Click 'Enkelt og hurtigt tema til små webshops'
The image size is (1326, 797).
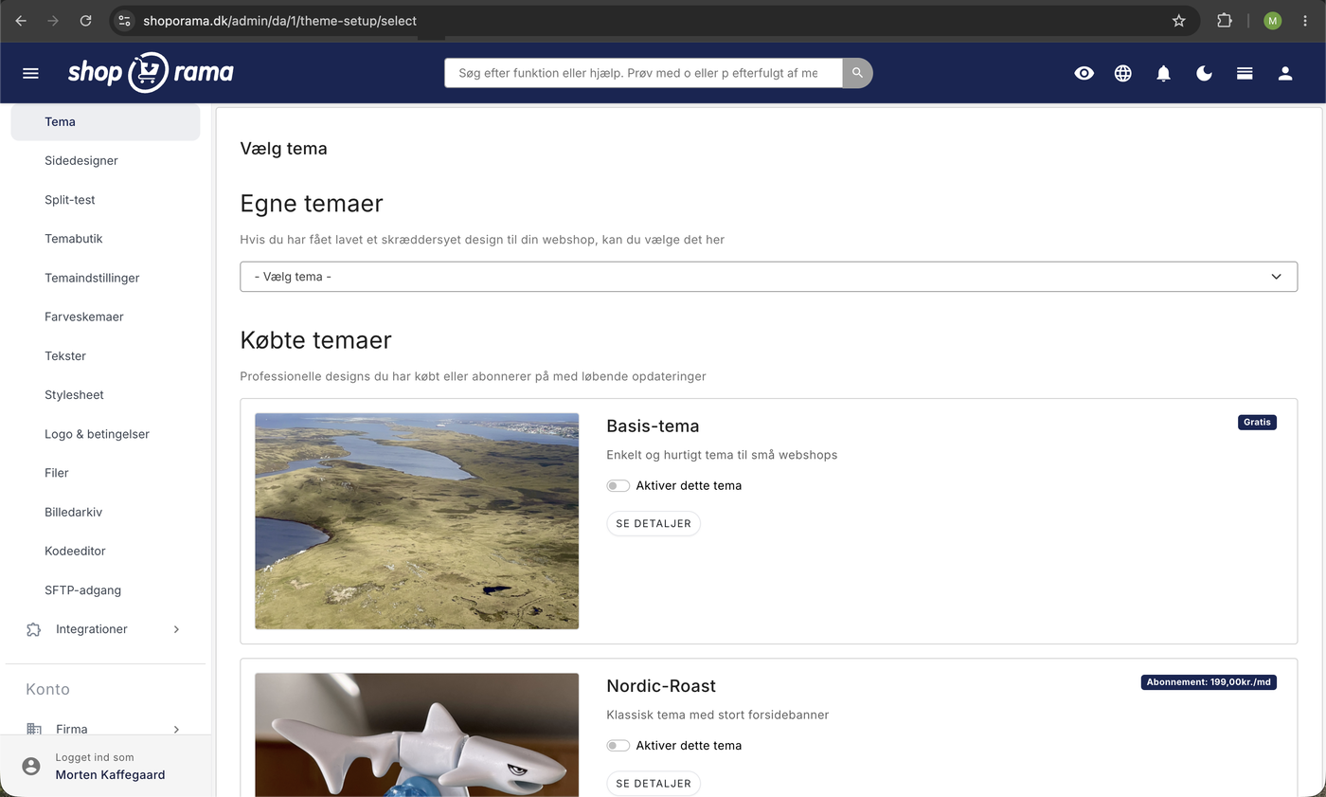(722, 455)
